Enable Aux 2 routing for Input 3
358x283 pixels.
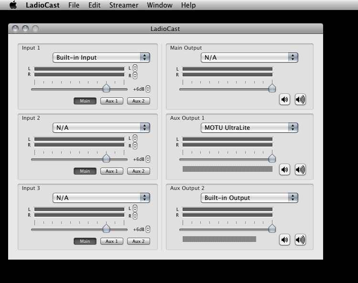click(x=139, y=241)
